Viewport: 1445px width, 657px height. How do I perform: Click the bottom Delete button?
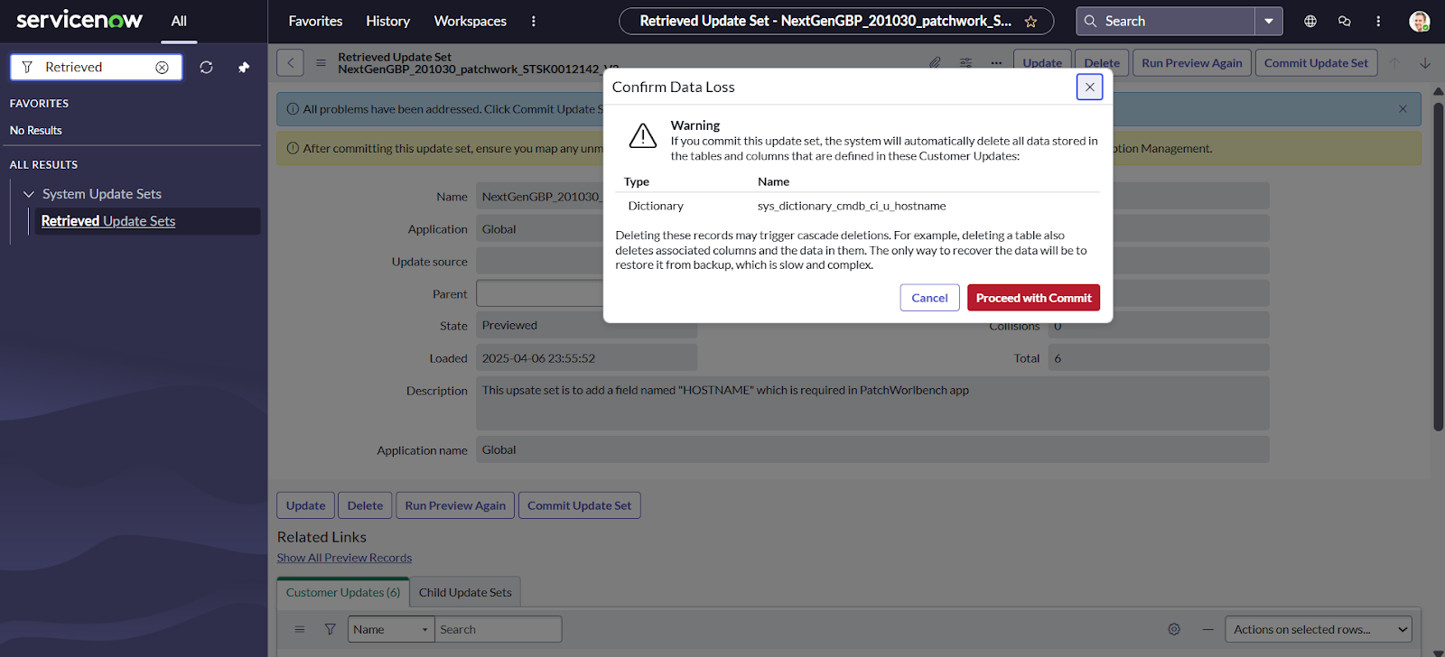coord(365,505)
